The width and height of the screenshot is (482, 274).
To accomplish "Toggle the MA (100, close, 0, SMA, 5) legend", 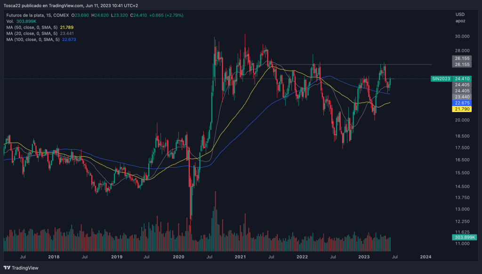I will (32, 40).
